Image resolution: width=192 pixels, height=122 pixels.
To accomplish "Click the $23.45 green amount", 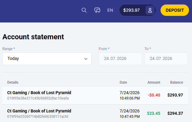I will tap(154, 113).
